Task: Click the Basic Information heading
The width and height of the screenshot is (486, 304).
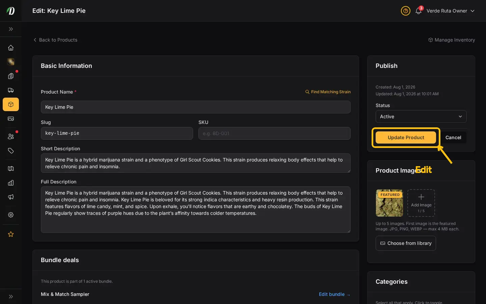Action: [x=66, y=66]
